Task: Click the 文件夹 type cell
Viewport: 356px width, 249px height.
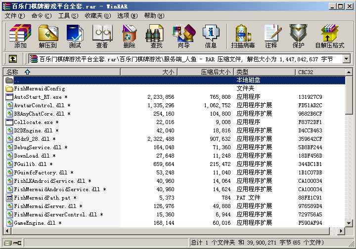Action: click(245, 88)
